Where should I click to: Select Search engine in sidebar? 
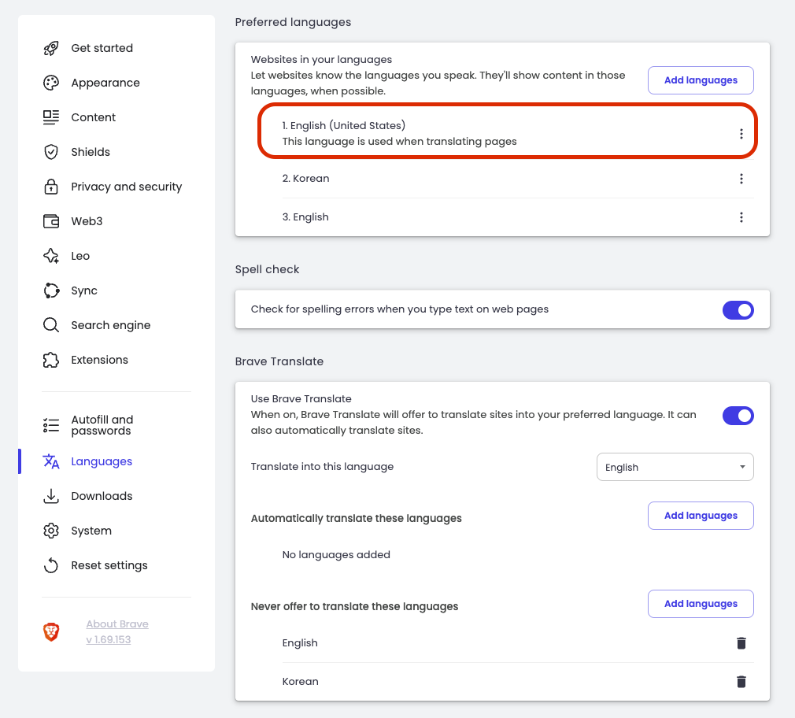[x=110, y=325]
